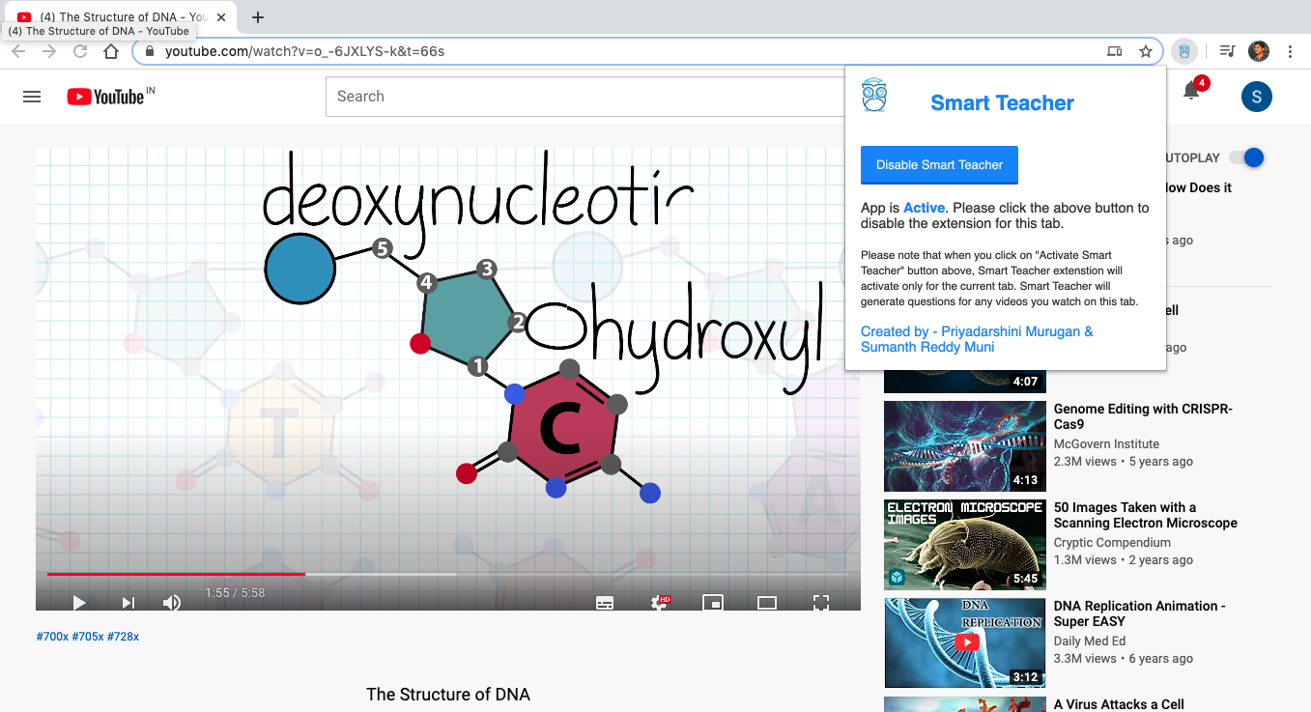Click the Smart Teacher extension icon

pos(1184,51)
